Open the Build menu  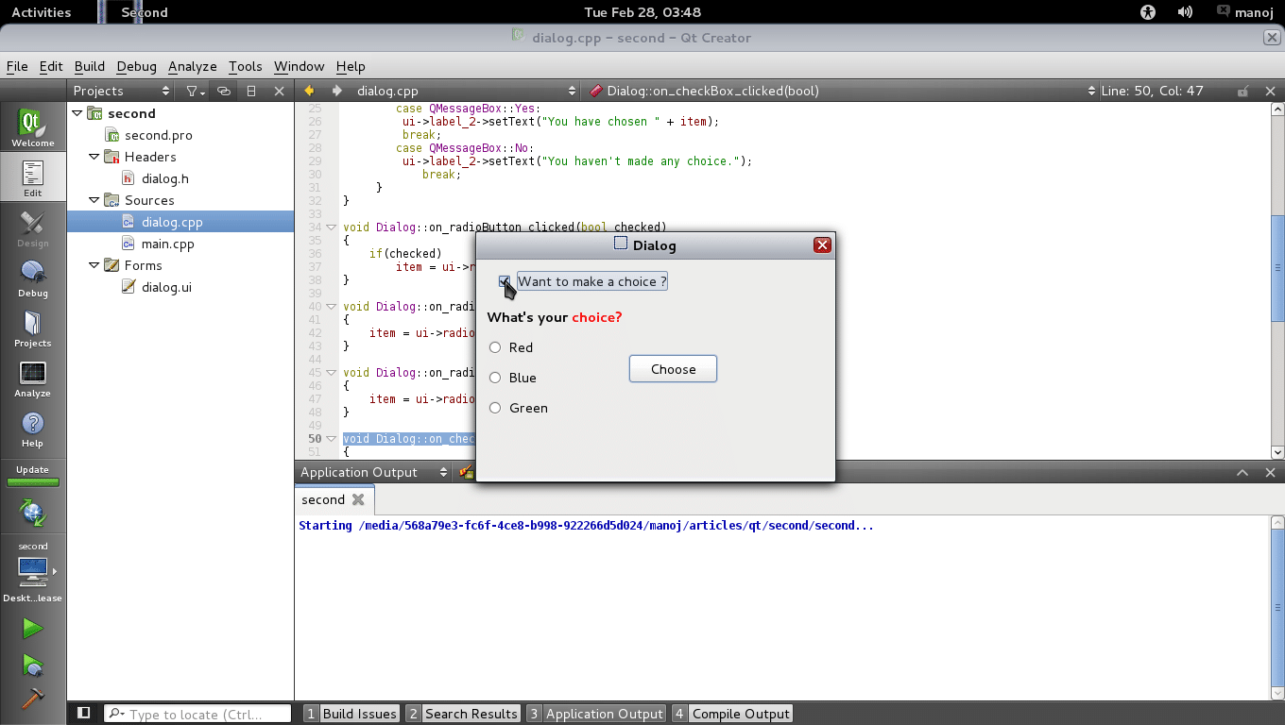click(x=89, y=66)
